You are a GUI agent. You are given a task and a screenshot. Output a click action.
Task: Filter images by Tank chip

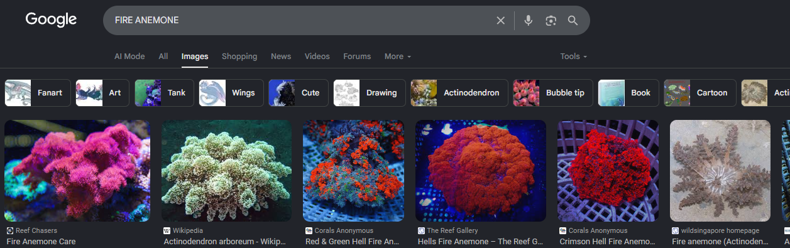click(x=164, y=93)
